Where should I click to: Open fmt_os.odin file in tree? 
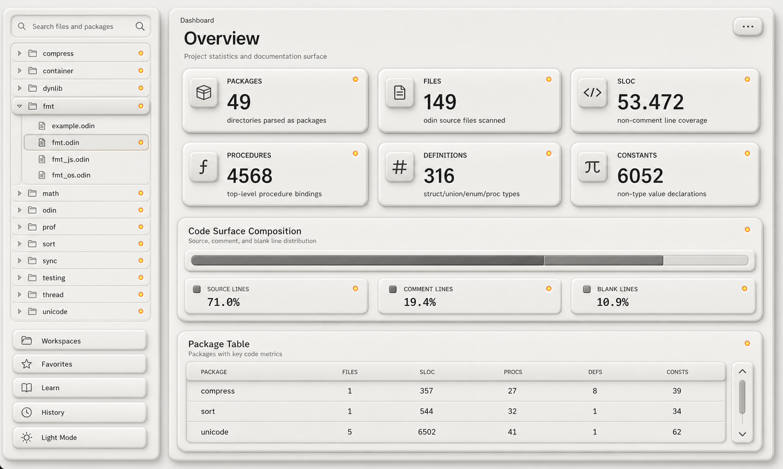coord(86,175)
